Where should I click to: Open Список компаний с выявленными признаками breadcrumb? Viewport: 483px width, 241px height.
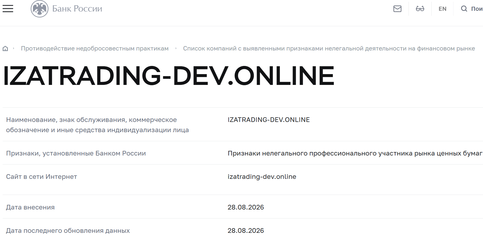tap(329, 48)
